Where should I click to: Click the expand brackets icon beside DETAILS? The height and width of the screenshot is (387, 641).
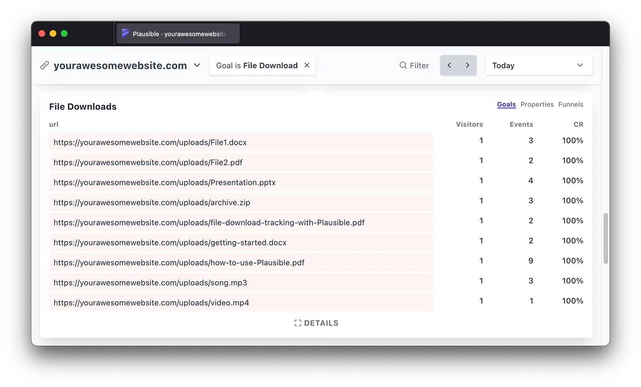297,323
